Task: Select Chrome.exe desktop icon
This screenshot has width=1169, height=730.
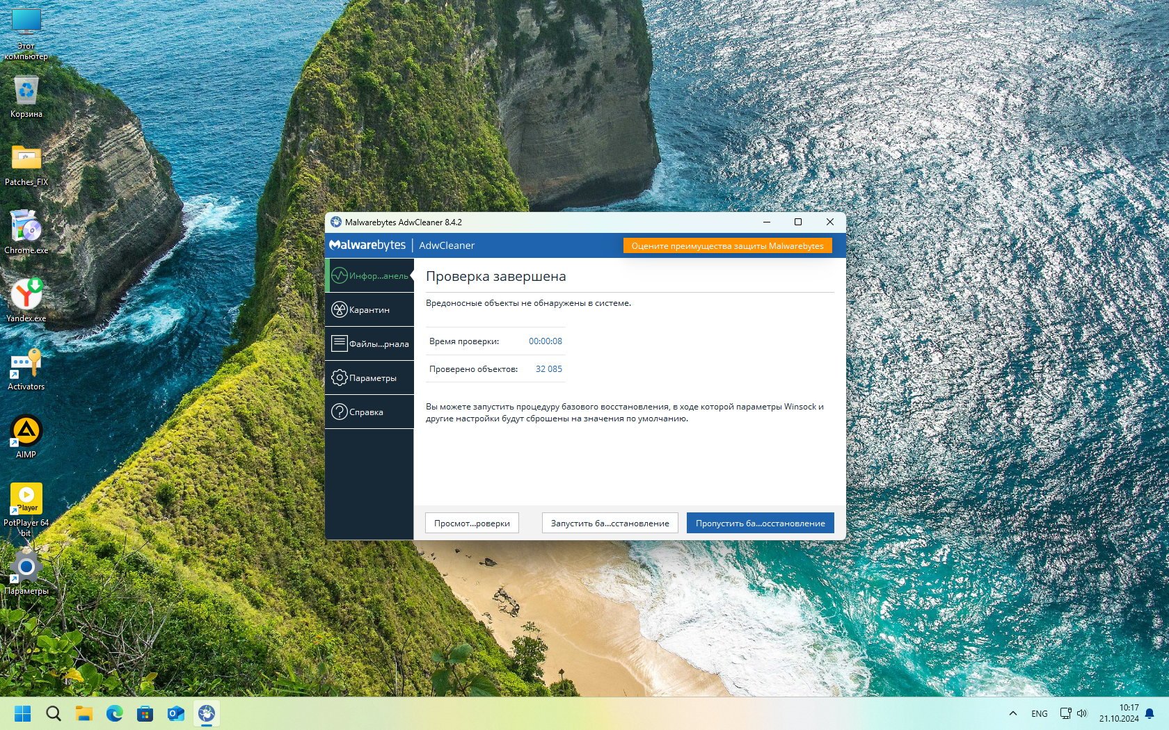Action: (26, 232)
